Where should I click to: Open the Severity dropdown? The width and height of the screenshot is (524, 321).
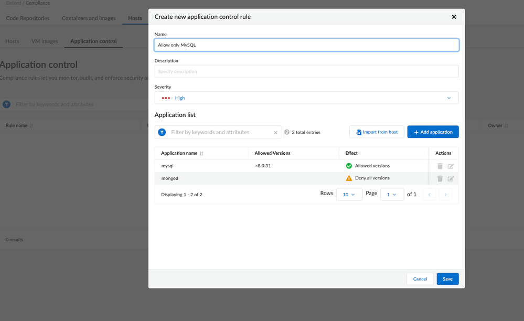[x=306, y=98]
